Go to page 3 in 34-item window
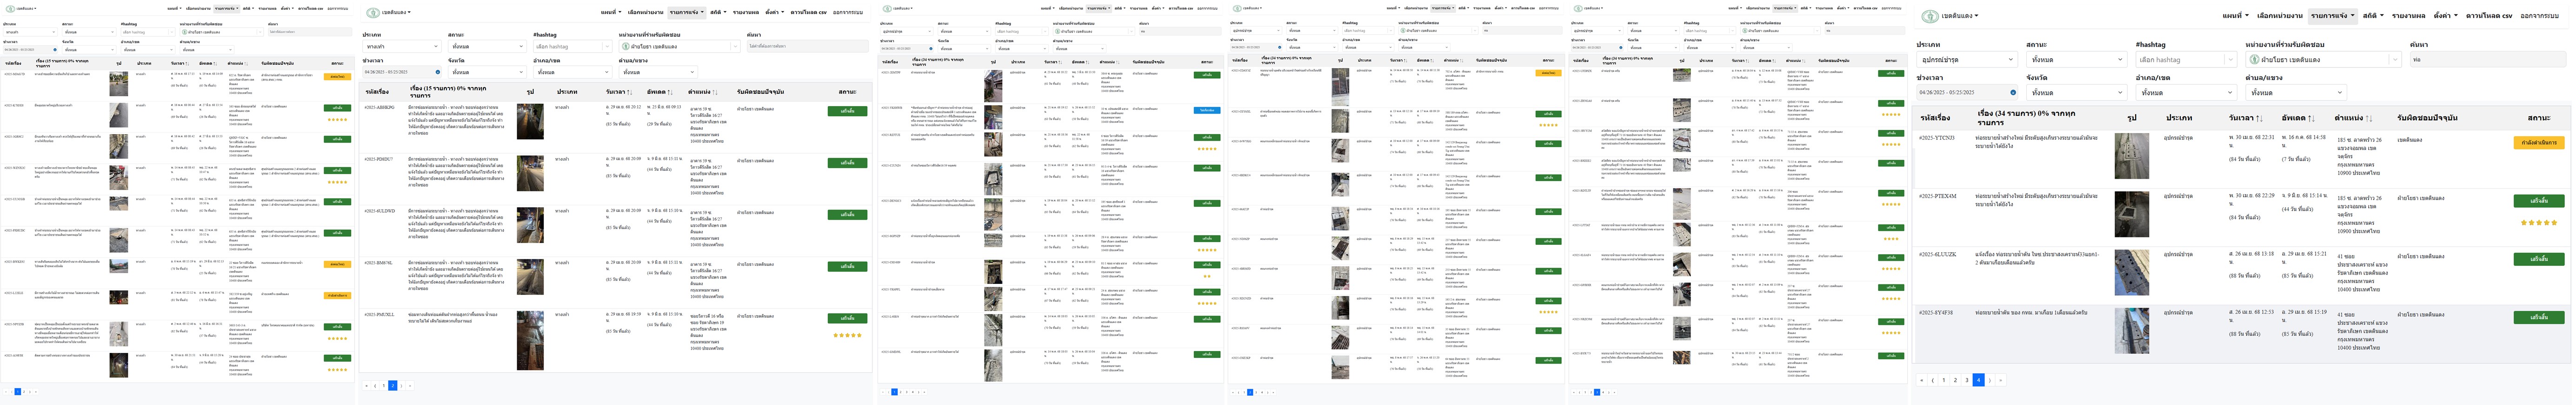Screen dimensions: 2576x405 pyautogui.click(x=1967, y=380)
